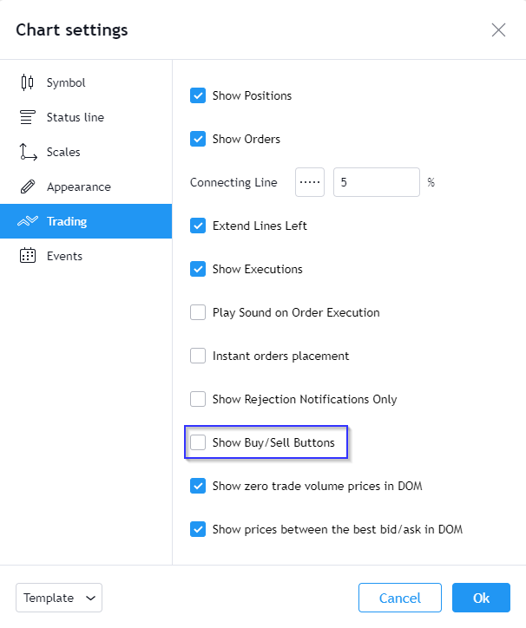Click the Trading chart lines icon
This screenshot has width=526, height=628.
[28, 221]
